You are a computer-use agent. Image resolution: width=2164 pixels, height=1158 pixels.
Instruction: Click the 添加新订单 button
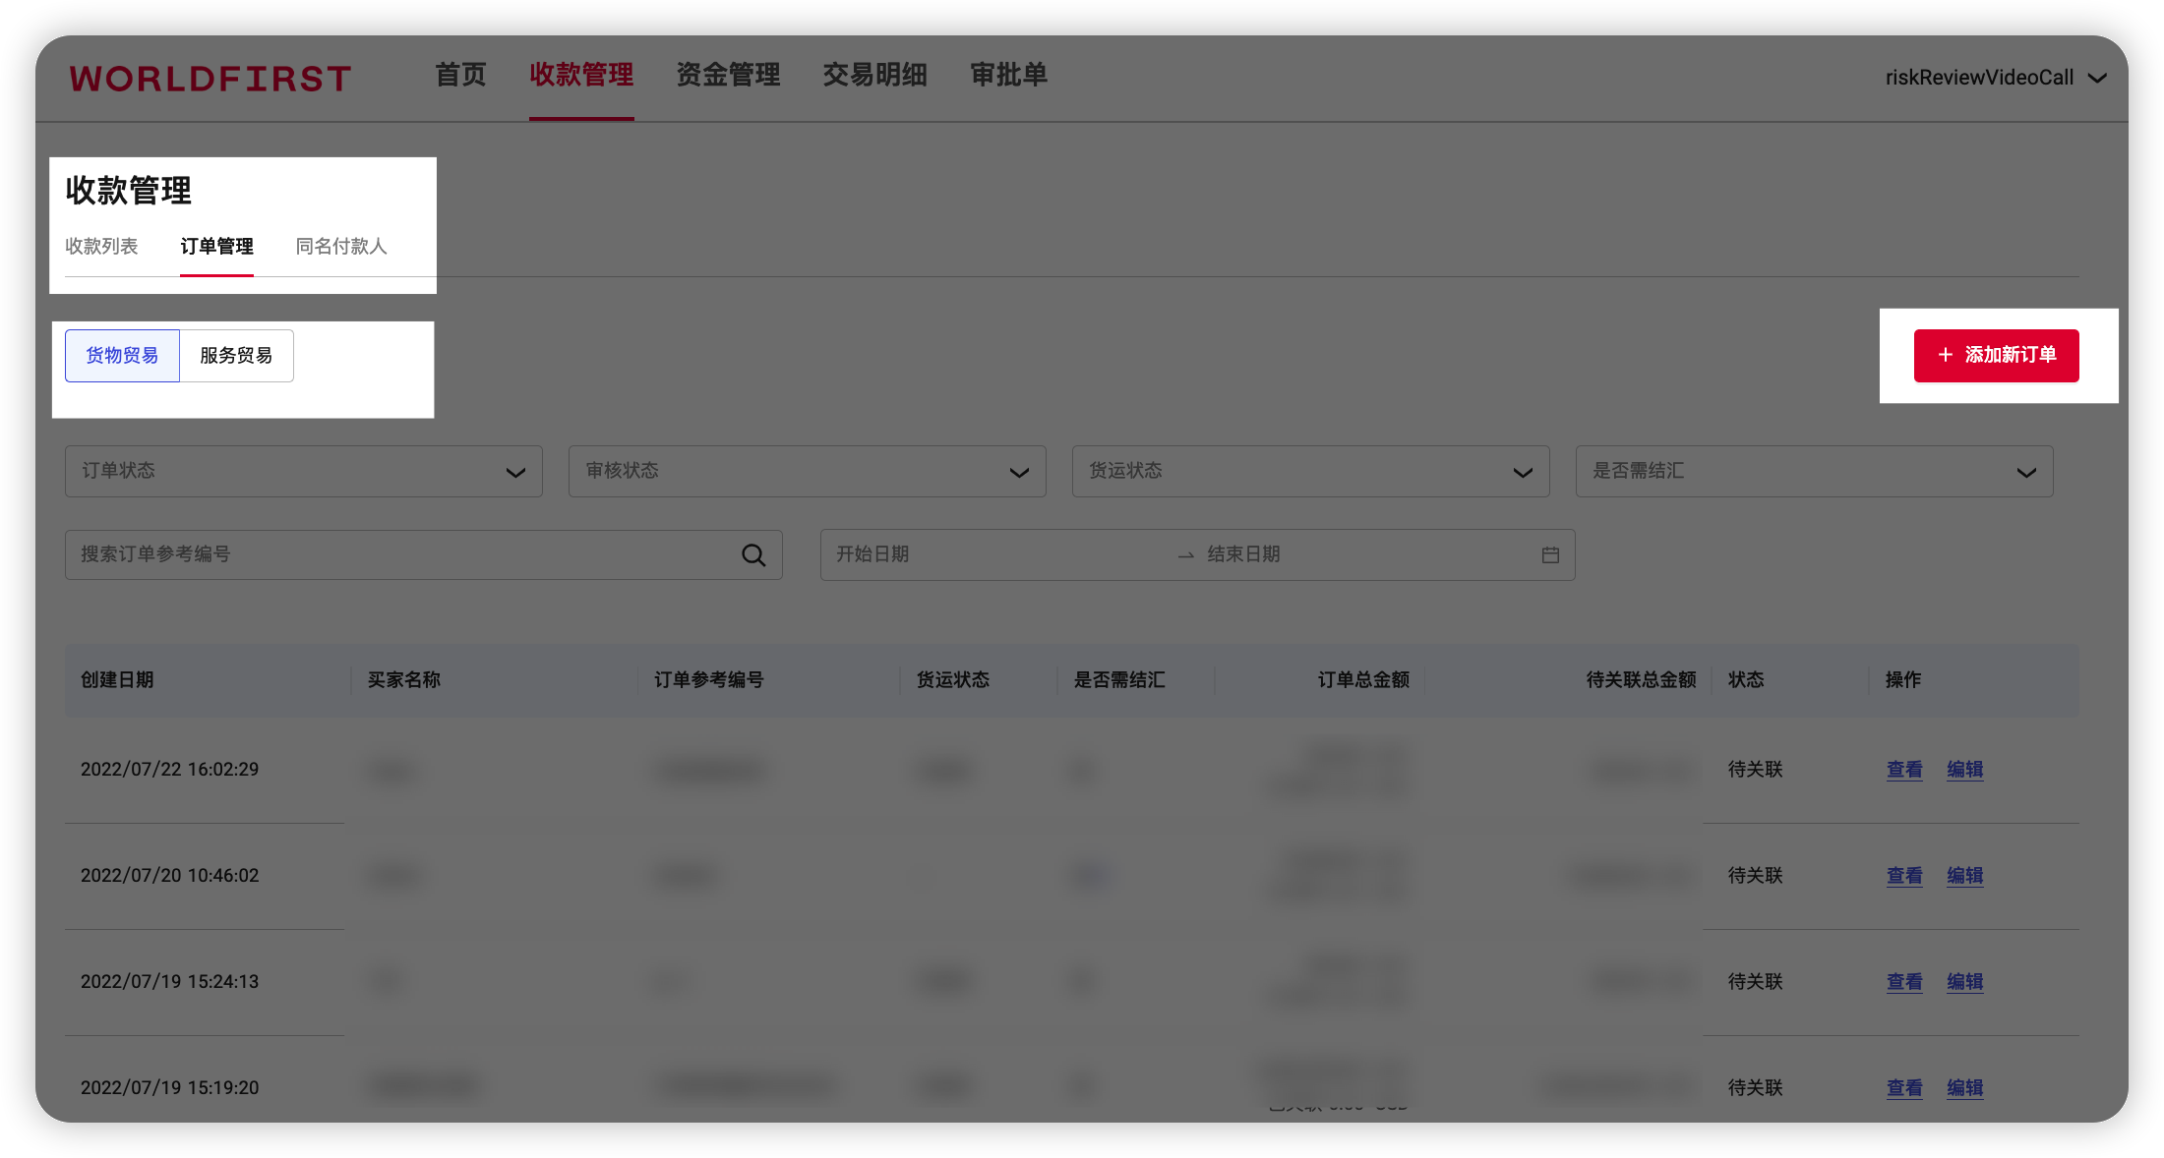tap(1996, 356)
